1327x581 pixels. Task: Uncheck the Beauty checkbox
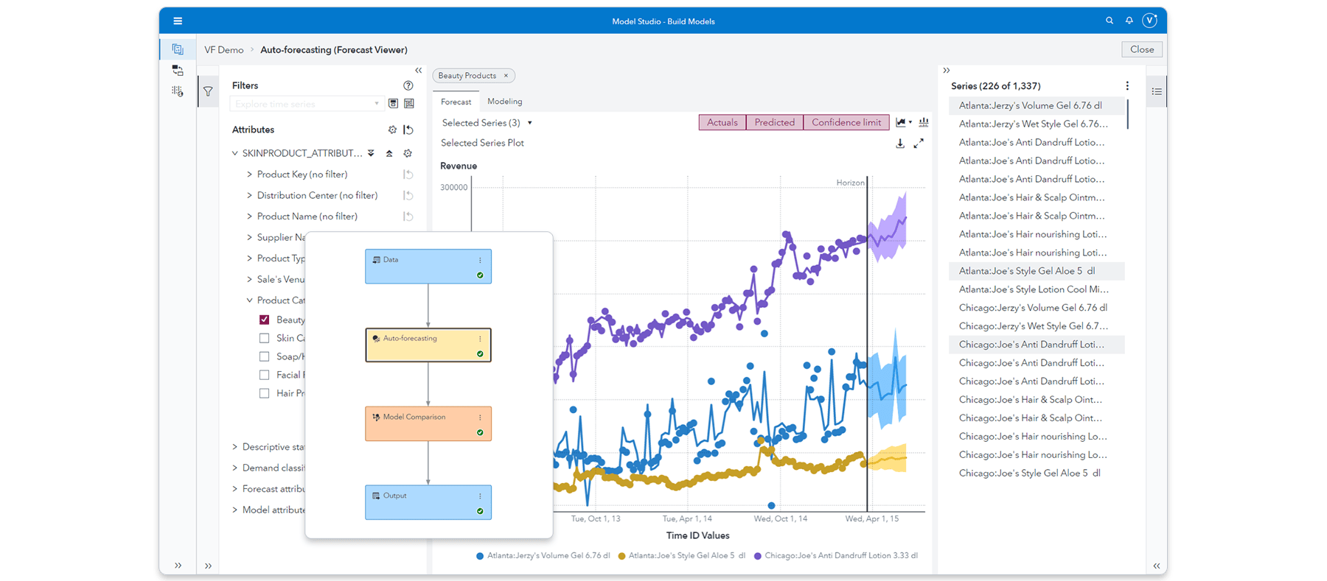pyautogui.click(x=264, y=320)
